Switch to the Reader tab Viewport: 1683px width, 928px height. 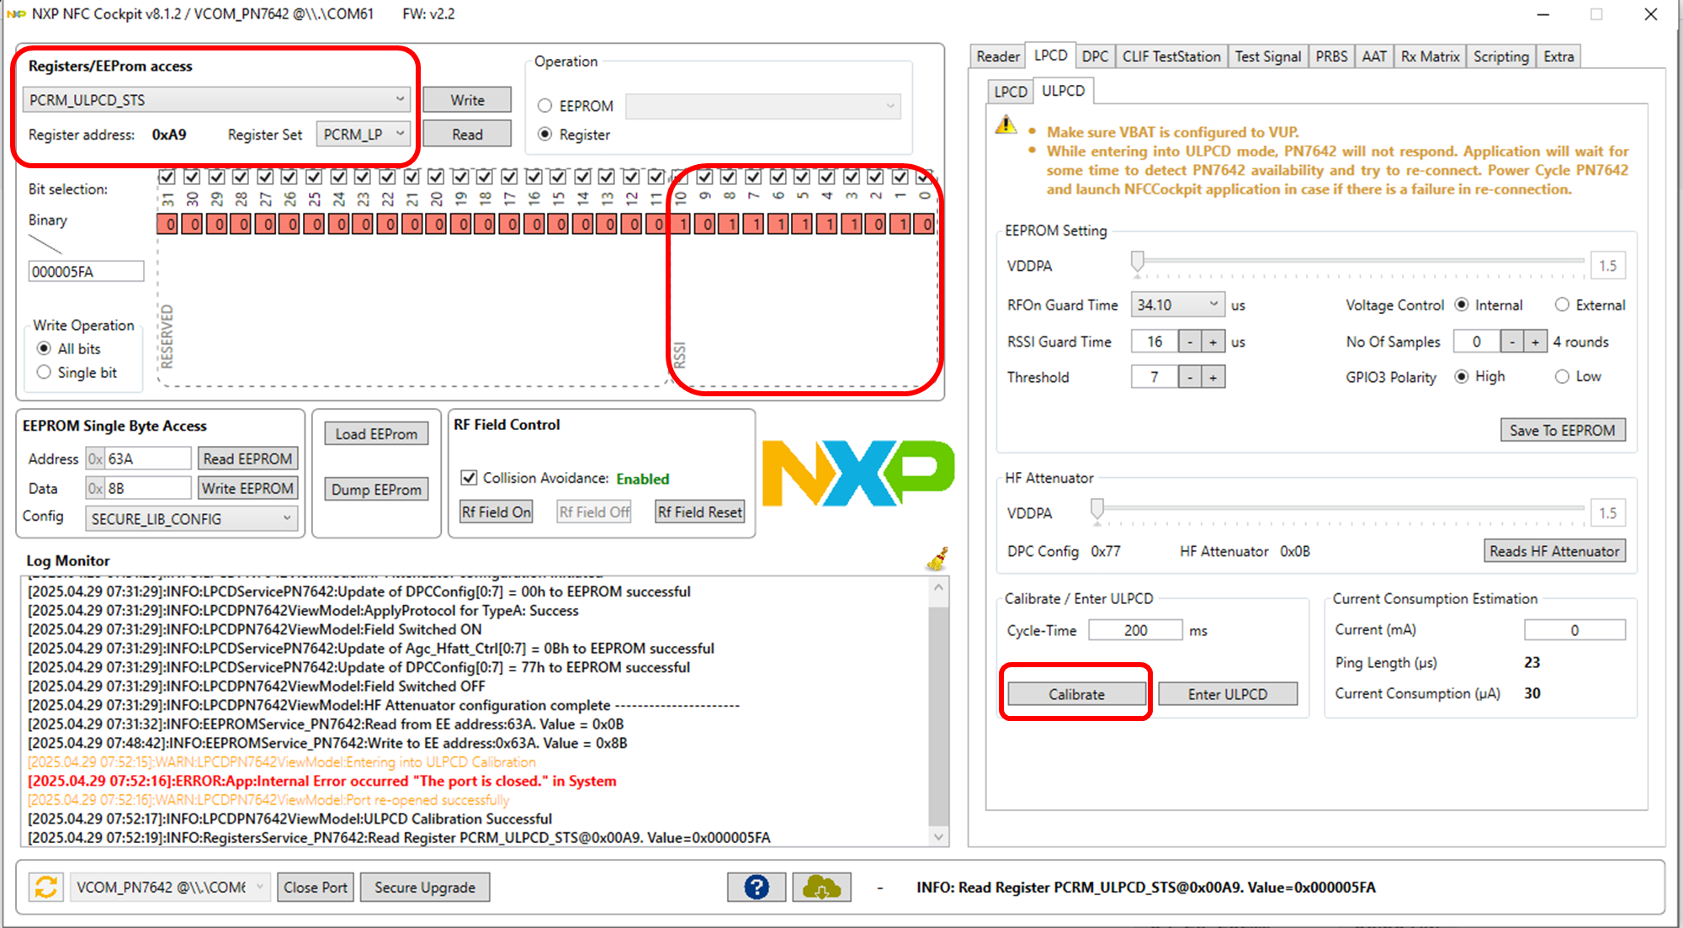(996, 56)
